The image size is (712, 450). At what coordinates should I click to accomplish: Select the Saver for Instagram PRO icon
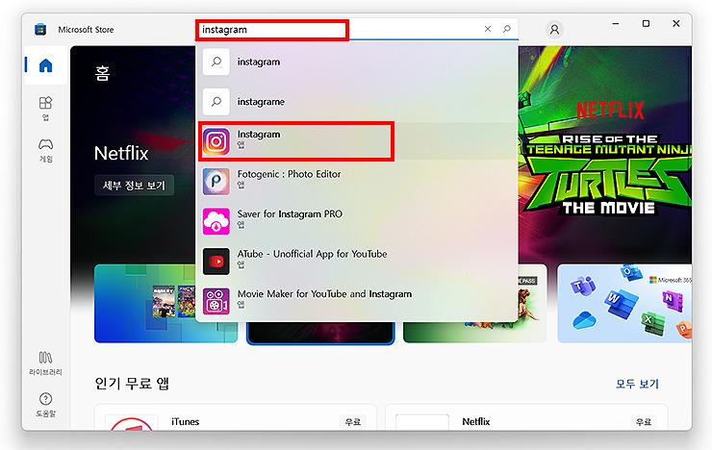(216, 221)
